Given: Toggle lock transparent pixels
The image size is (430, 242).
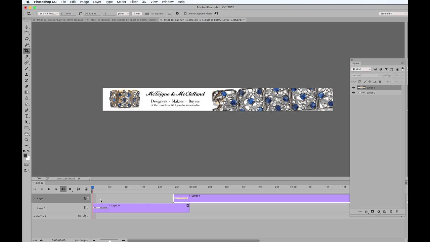Looking at the screenshot, I should click(x=360, y=82).
